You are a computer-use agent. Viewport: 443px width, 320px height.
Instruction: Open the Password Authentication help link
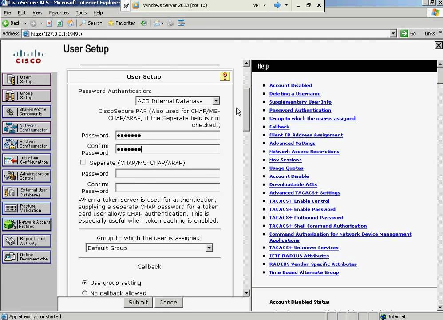coord(300,110)
